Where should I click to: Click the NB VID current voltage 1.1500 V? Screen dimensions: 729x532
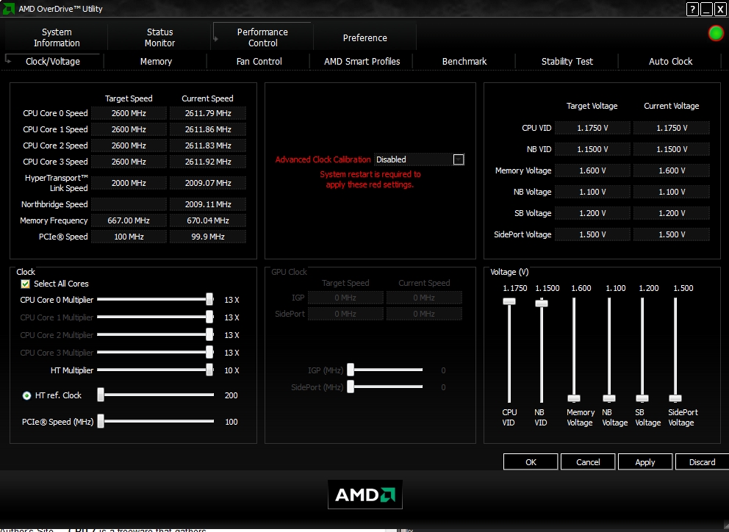pos(672,149)
